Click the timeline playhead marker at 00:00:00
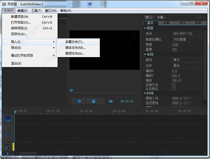 [15, 112]
